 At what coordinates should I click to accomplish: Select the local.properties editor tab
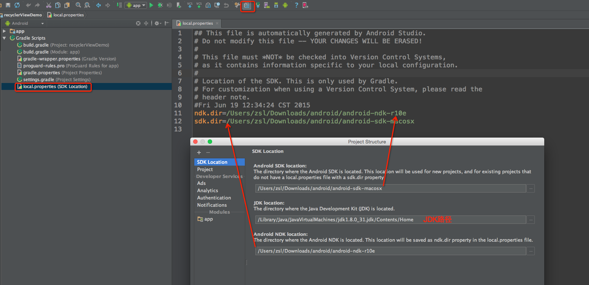point(198,23)
